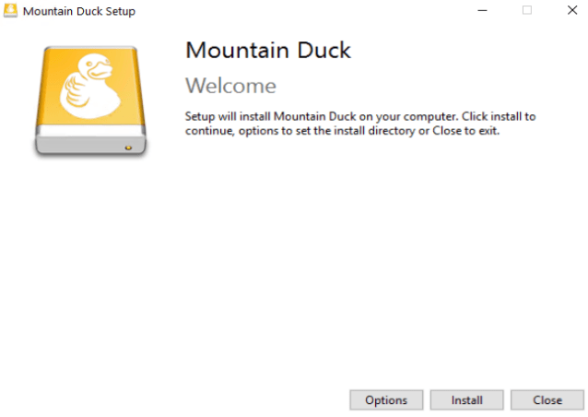Minimize the Mountain Duck Setup window
The height and width of the screenshot is (417, 588).
(x=481, y=11)
